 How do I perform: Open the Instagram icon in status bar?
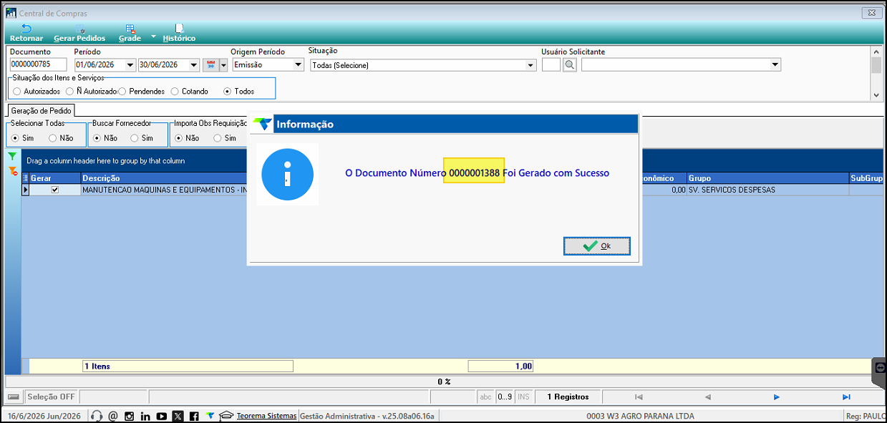(130, 416)
